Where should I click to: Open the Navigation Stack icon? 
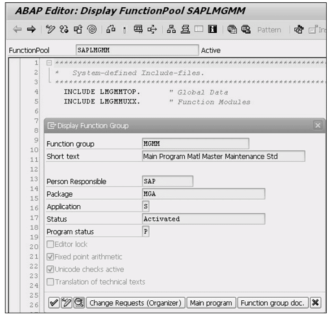click(185, 30)
